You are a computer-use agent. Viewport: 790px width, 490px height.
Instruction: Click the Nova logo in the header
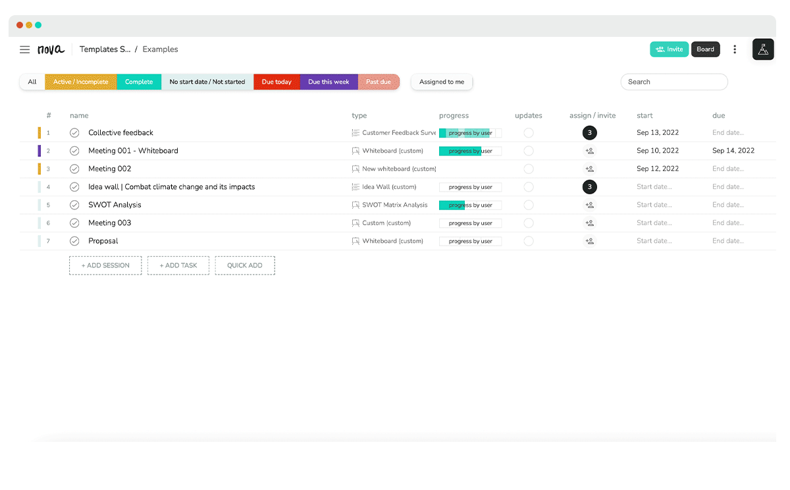click(51, 49)
